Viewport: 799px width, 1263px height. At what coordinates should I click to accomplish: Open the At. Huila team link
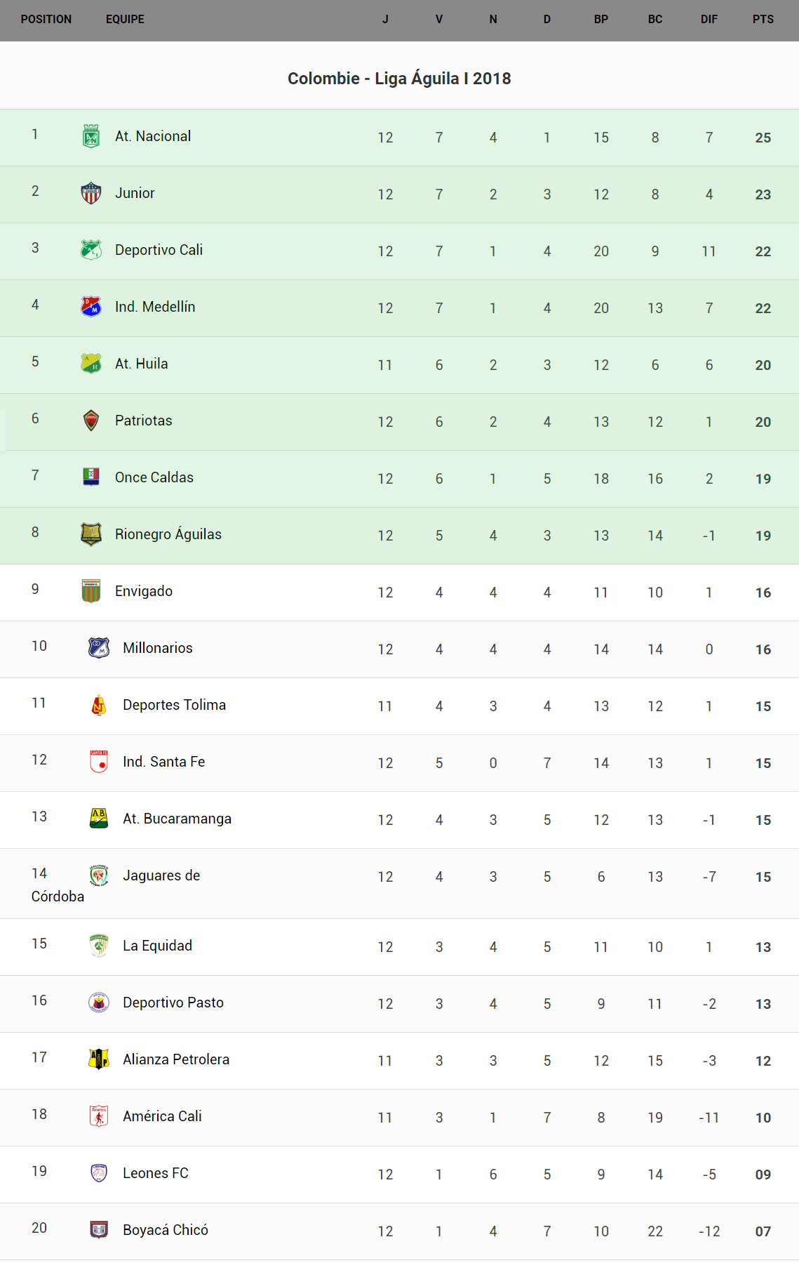(x=141, y=364)
